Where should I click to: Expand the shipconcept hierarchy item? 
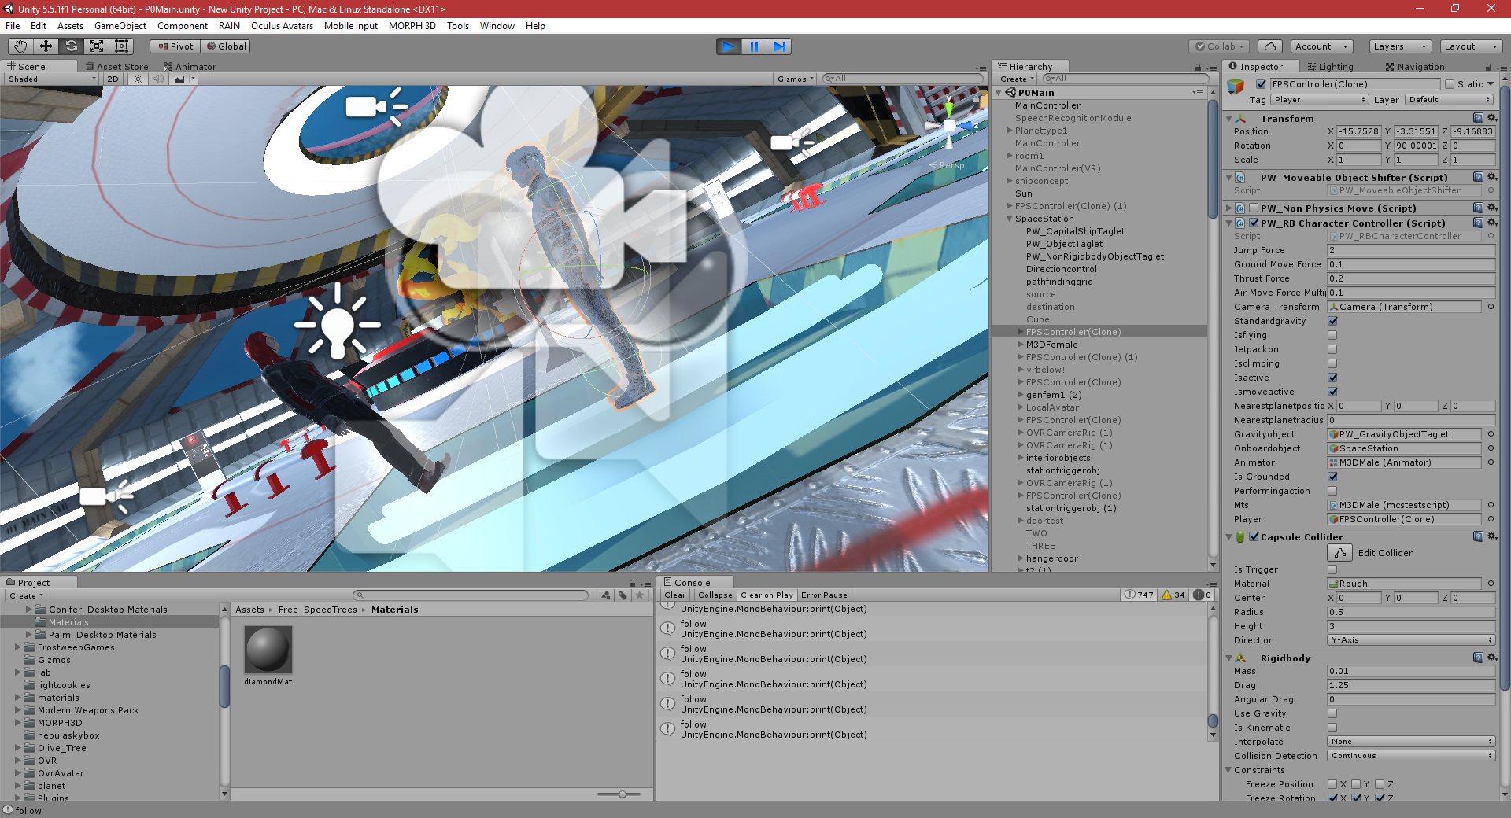[1009, 181]
